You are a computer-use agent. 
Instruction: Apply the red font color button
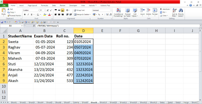click(49, 14)
